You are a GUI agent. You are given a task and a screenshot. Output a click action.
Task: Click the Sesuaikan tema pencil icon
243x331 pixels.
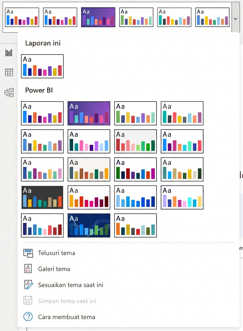point(28,284)
